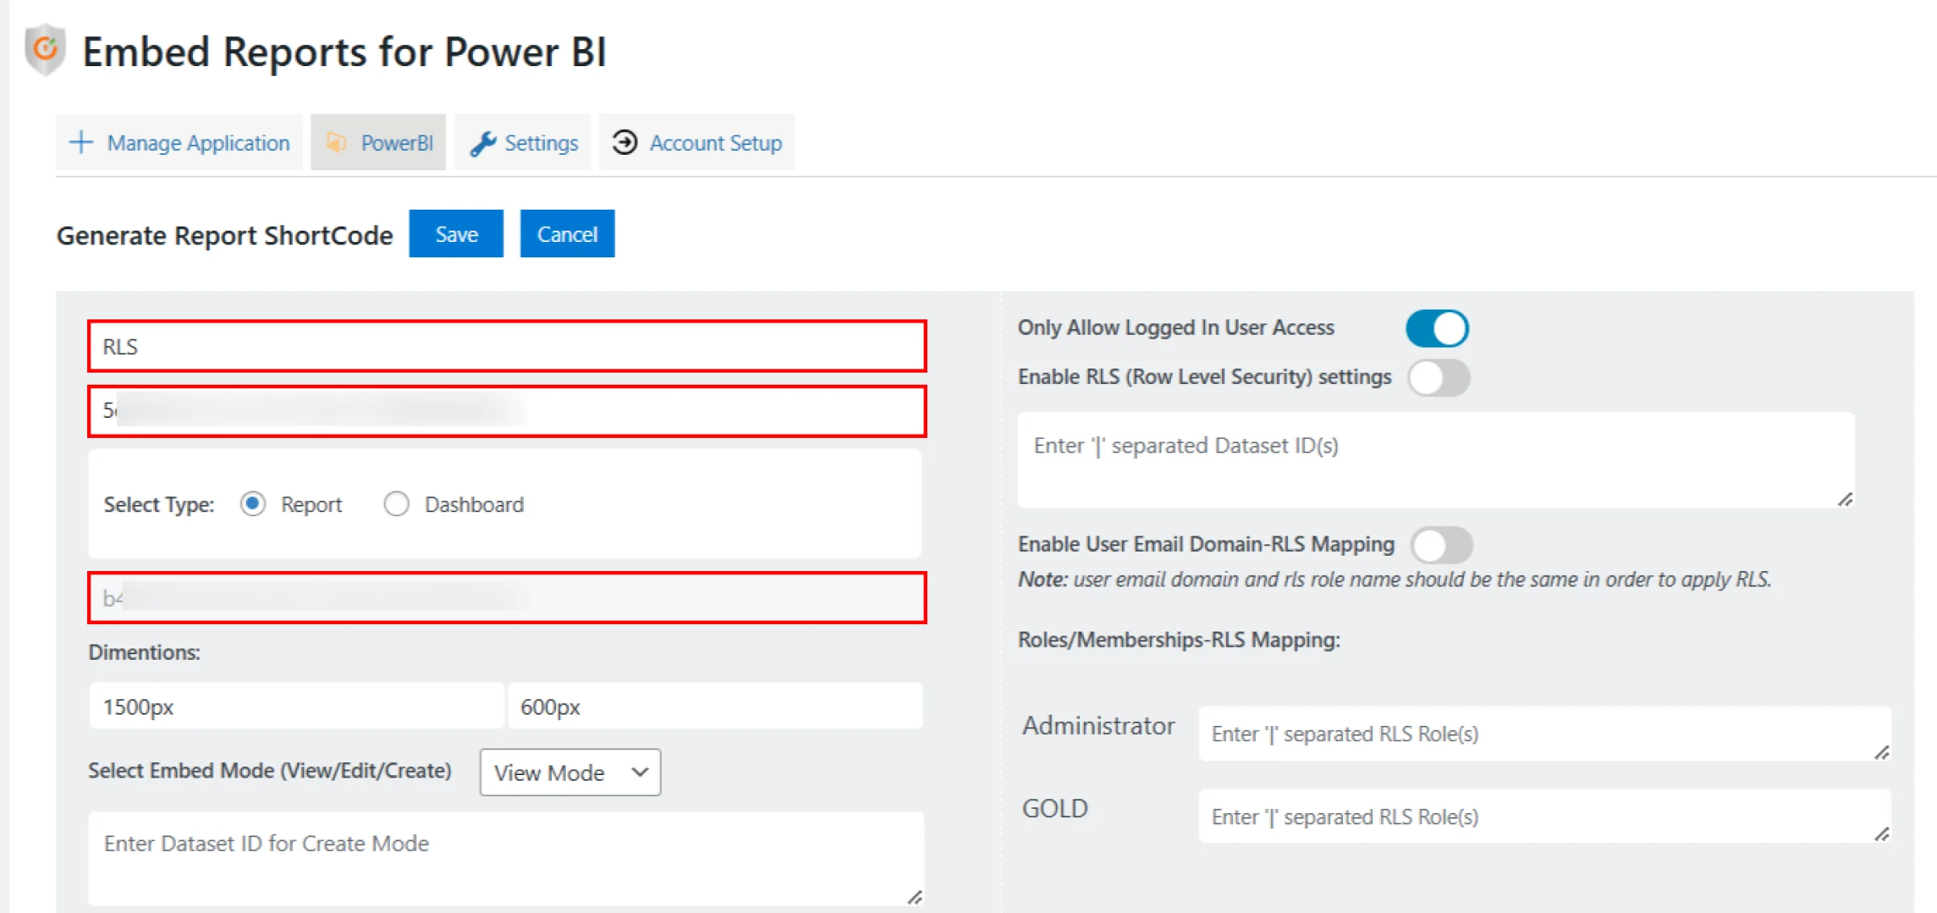Click the report name field containing RLS
The width and height of the screenshot is (1937, 913).
507,347
